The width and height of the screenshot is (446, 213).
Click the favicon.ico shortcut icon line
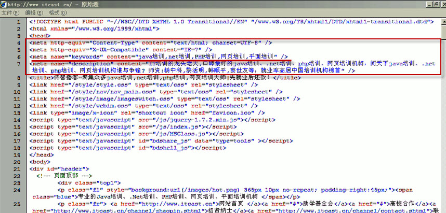pos(147,113)
